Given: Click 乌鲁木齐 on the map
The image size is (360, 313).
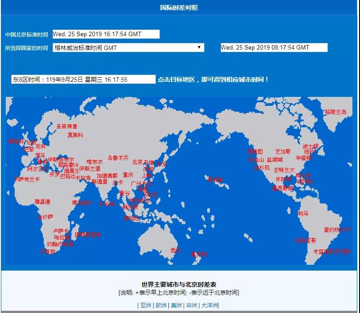Looking at the screenshot, I should tap(118, 158).
